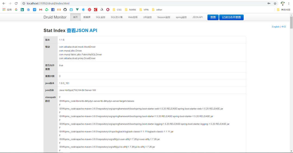293x153 pixels.
Task: Open the green swirl bookmark
Action: click(x=47, y=10)
